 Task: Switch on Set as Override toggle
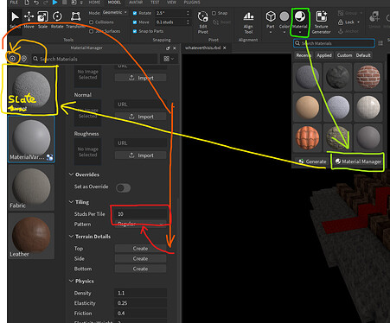(x=123, y=188)
